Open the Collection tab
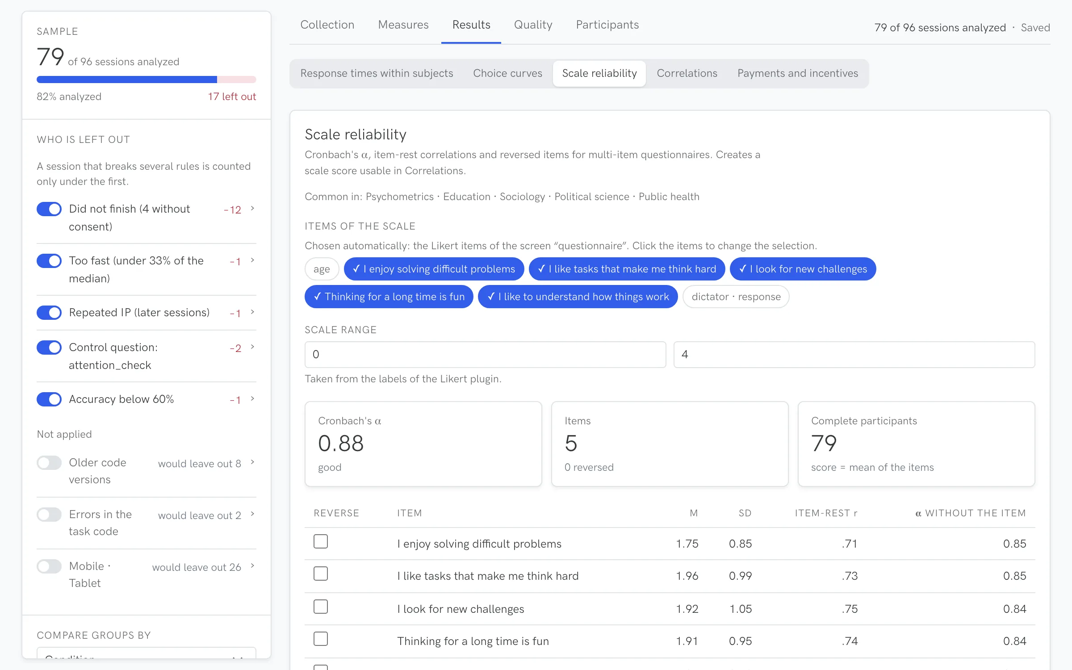Image resolution: width=1072 pixels, height=670 pixels. click(327, 25)
